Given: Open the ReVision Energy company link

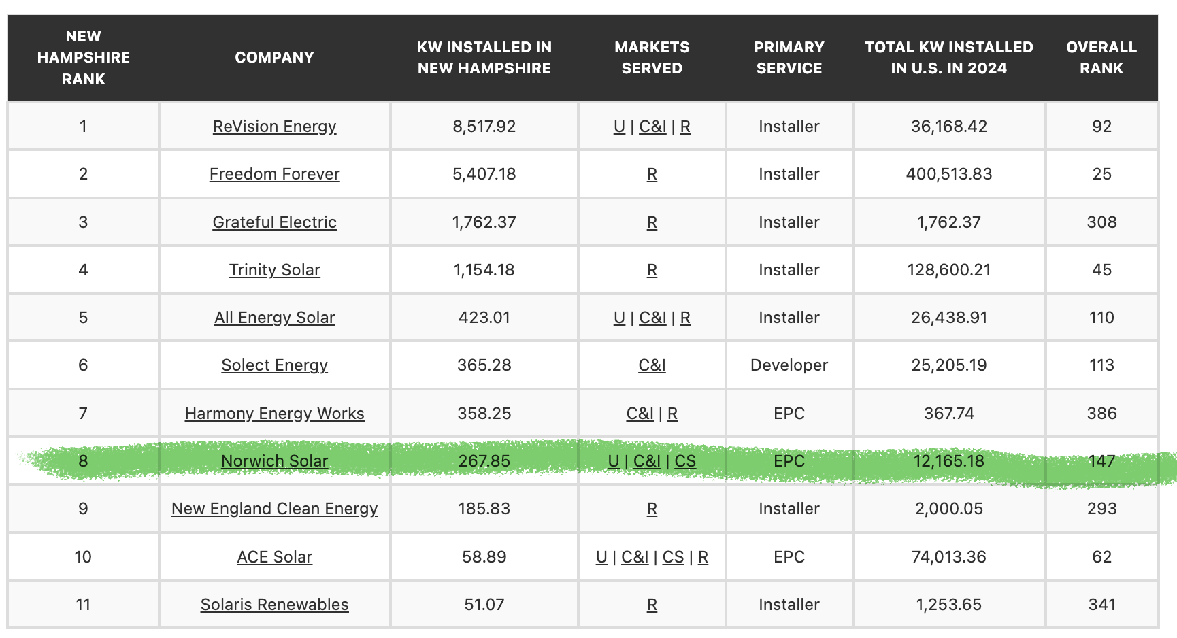Looking at the screenshot, I should click(x=274, y=127).
